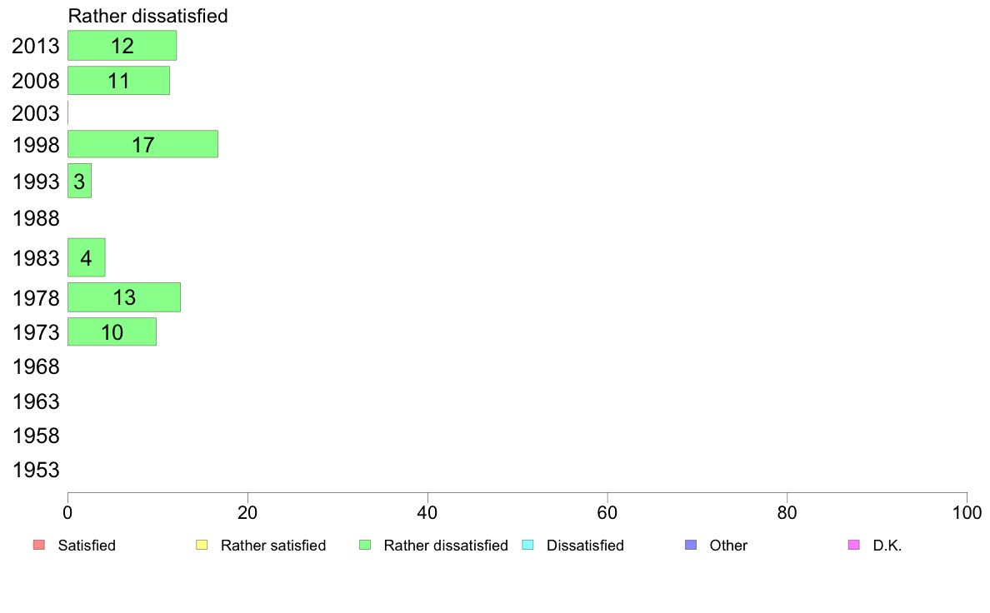Click the blue Other legend swatch
The height and width of the screenshot is (613, 990).
click(x=691, y=545)
